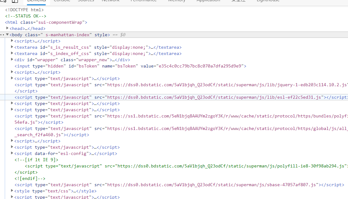Select the hidden input bsToken row
Screen dimensions: 348x199
(x=130, y=66)
